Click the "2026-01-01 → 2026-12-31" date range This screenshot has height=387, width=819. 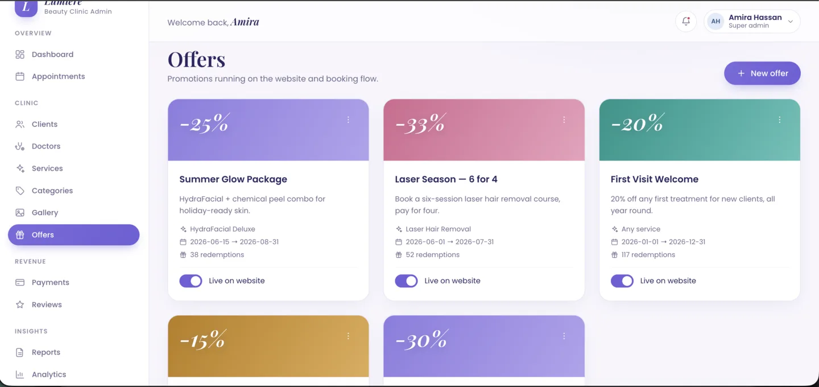[x=663, y=242]
